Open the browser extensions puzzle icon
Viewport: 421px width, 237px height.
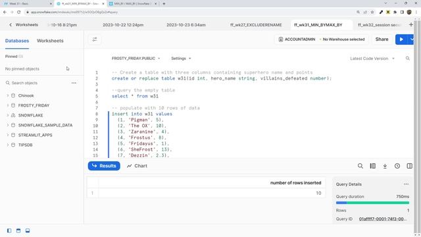click(x=395, y=12)
